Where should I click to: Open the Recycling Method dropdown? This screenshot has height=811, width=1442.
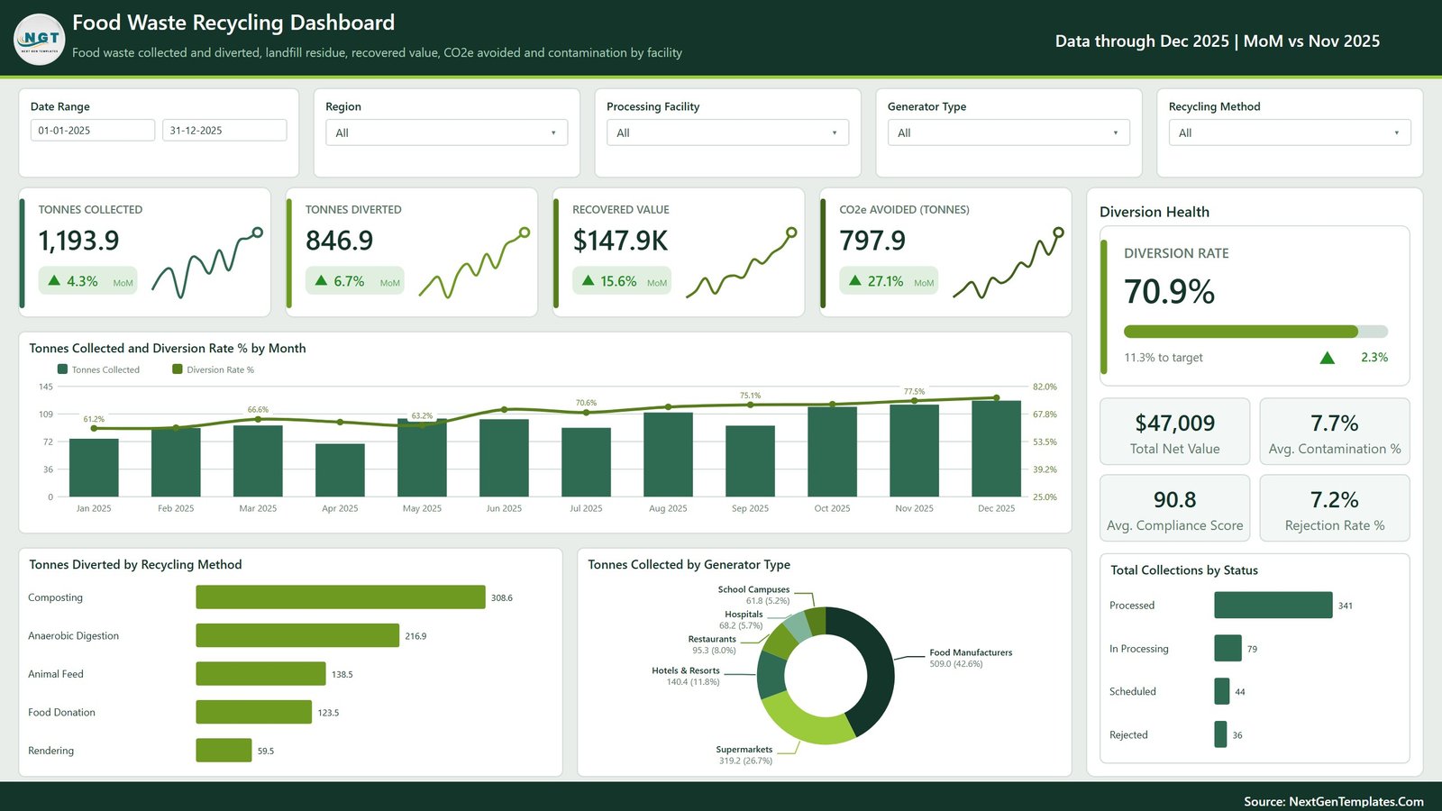(x=1290, y=132)
